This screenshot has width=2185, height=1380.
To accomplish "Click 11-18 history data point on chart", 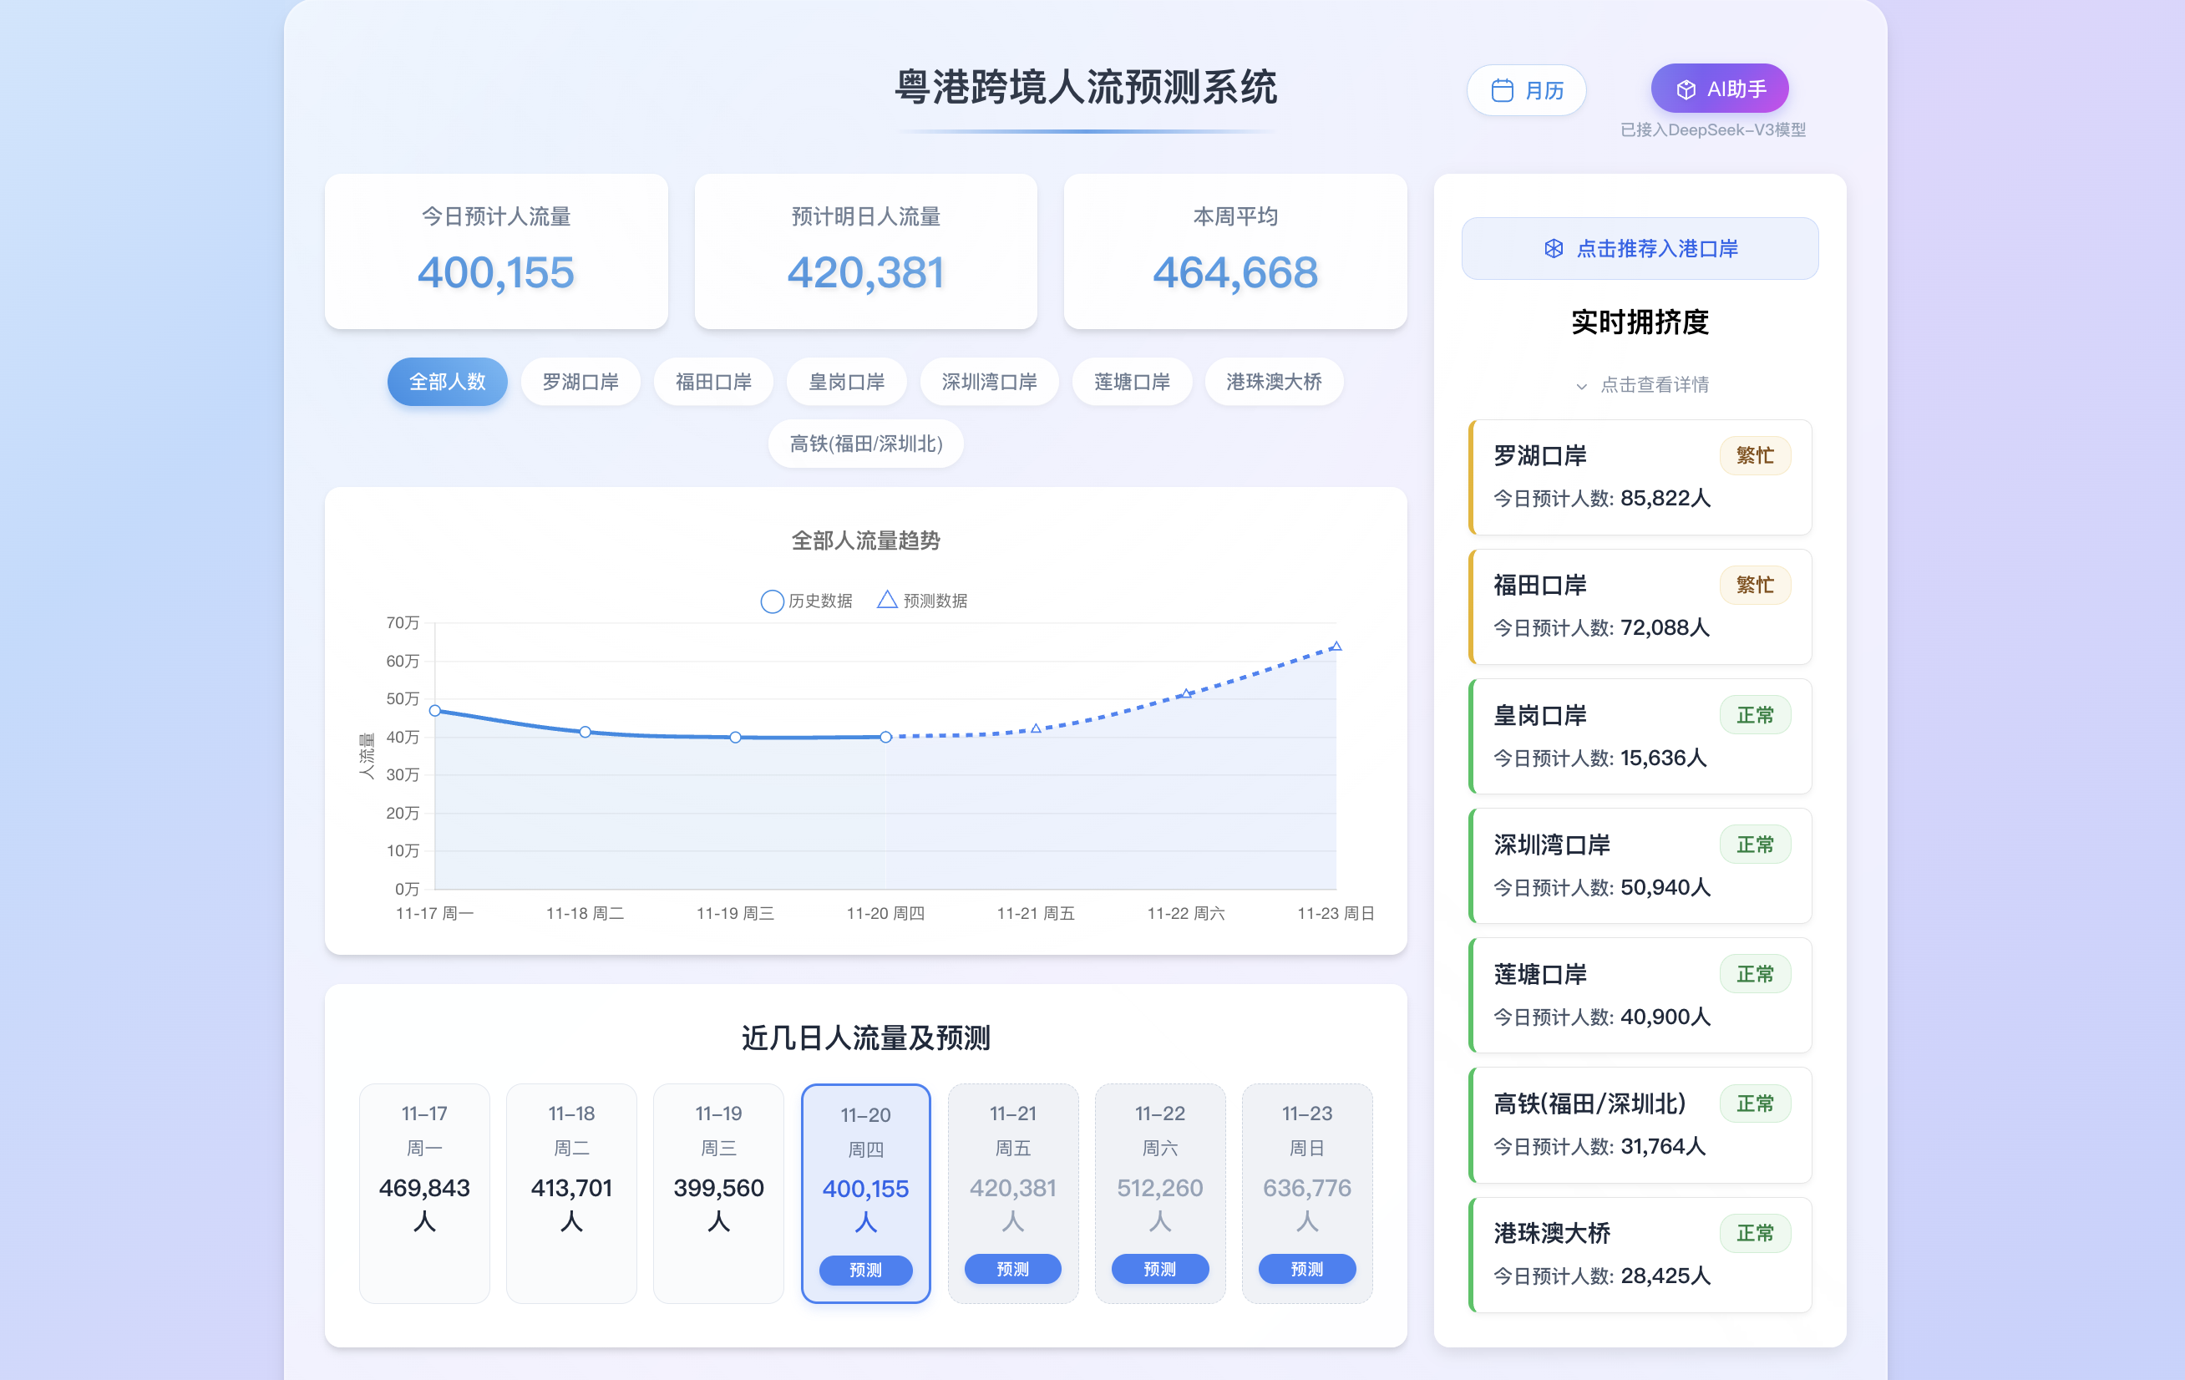I will [x=586, y=731].
